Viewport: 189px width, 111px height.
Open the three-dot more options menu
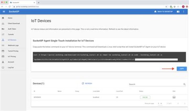coord(184,12)
